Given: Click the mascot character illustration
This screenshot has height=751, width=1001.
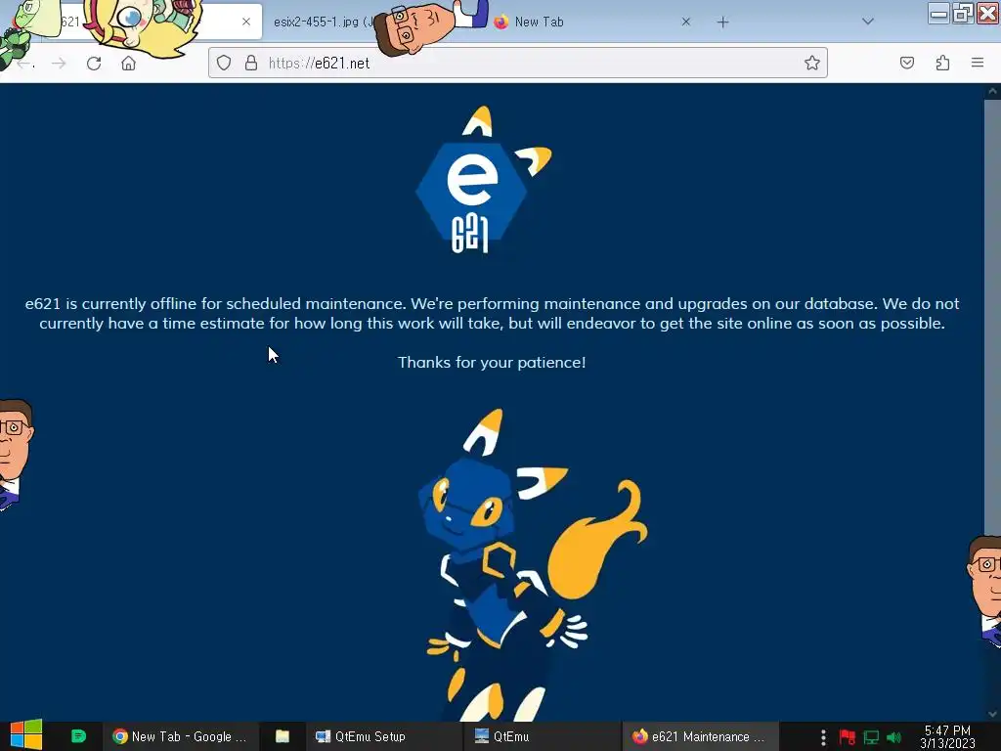Looking at the screenshot, I should [533, 565].
